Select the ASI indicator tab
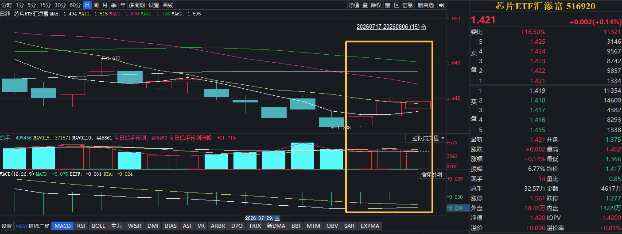This screenshot has width=622, height=234. (187, 226)
